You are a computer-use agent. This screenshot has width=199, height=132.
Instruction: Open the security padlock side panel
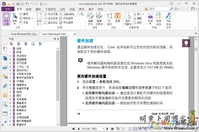[5, 95]
